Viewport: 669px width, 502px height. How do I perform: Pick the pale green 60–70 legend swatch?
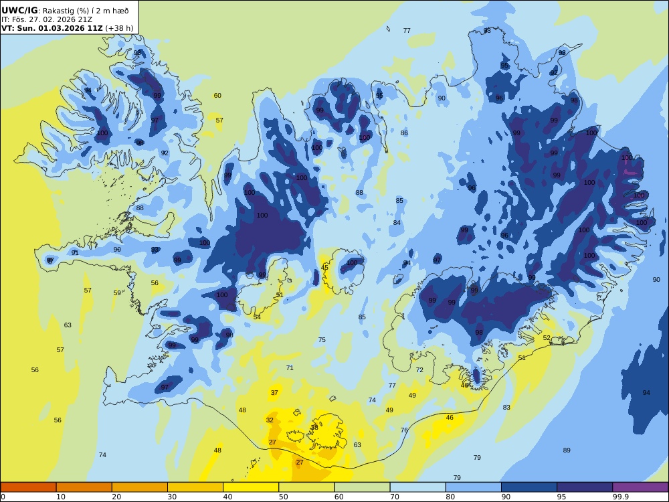click(362, 487)
